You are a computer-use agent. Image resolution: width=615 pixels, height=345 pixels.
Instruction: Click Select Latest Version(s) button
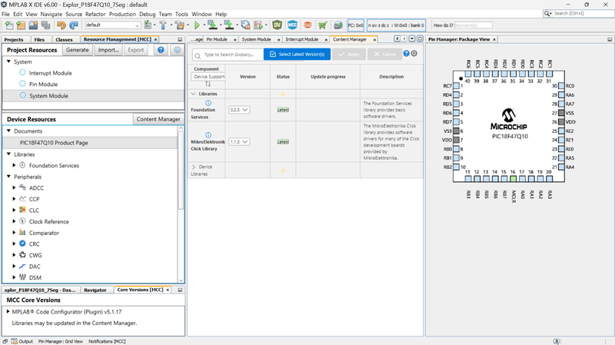point(297,54)
